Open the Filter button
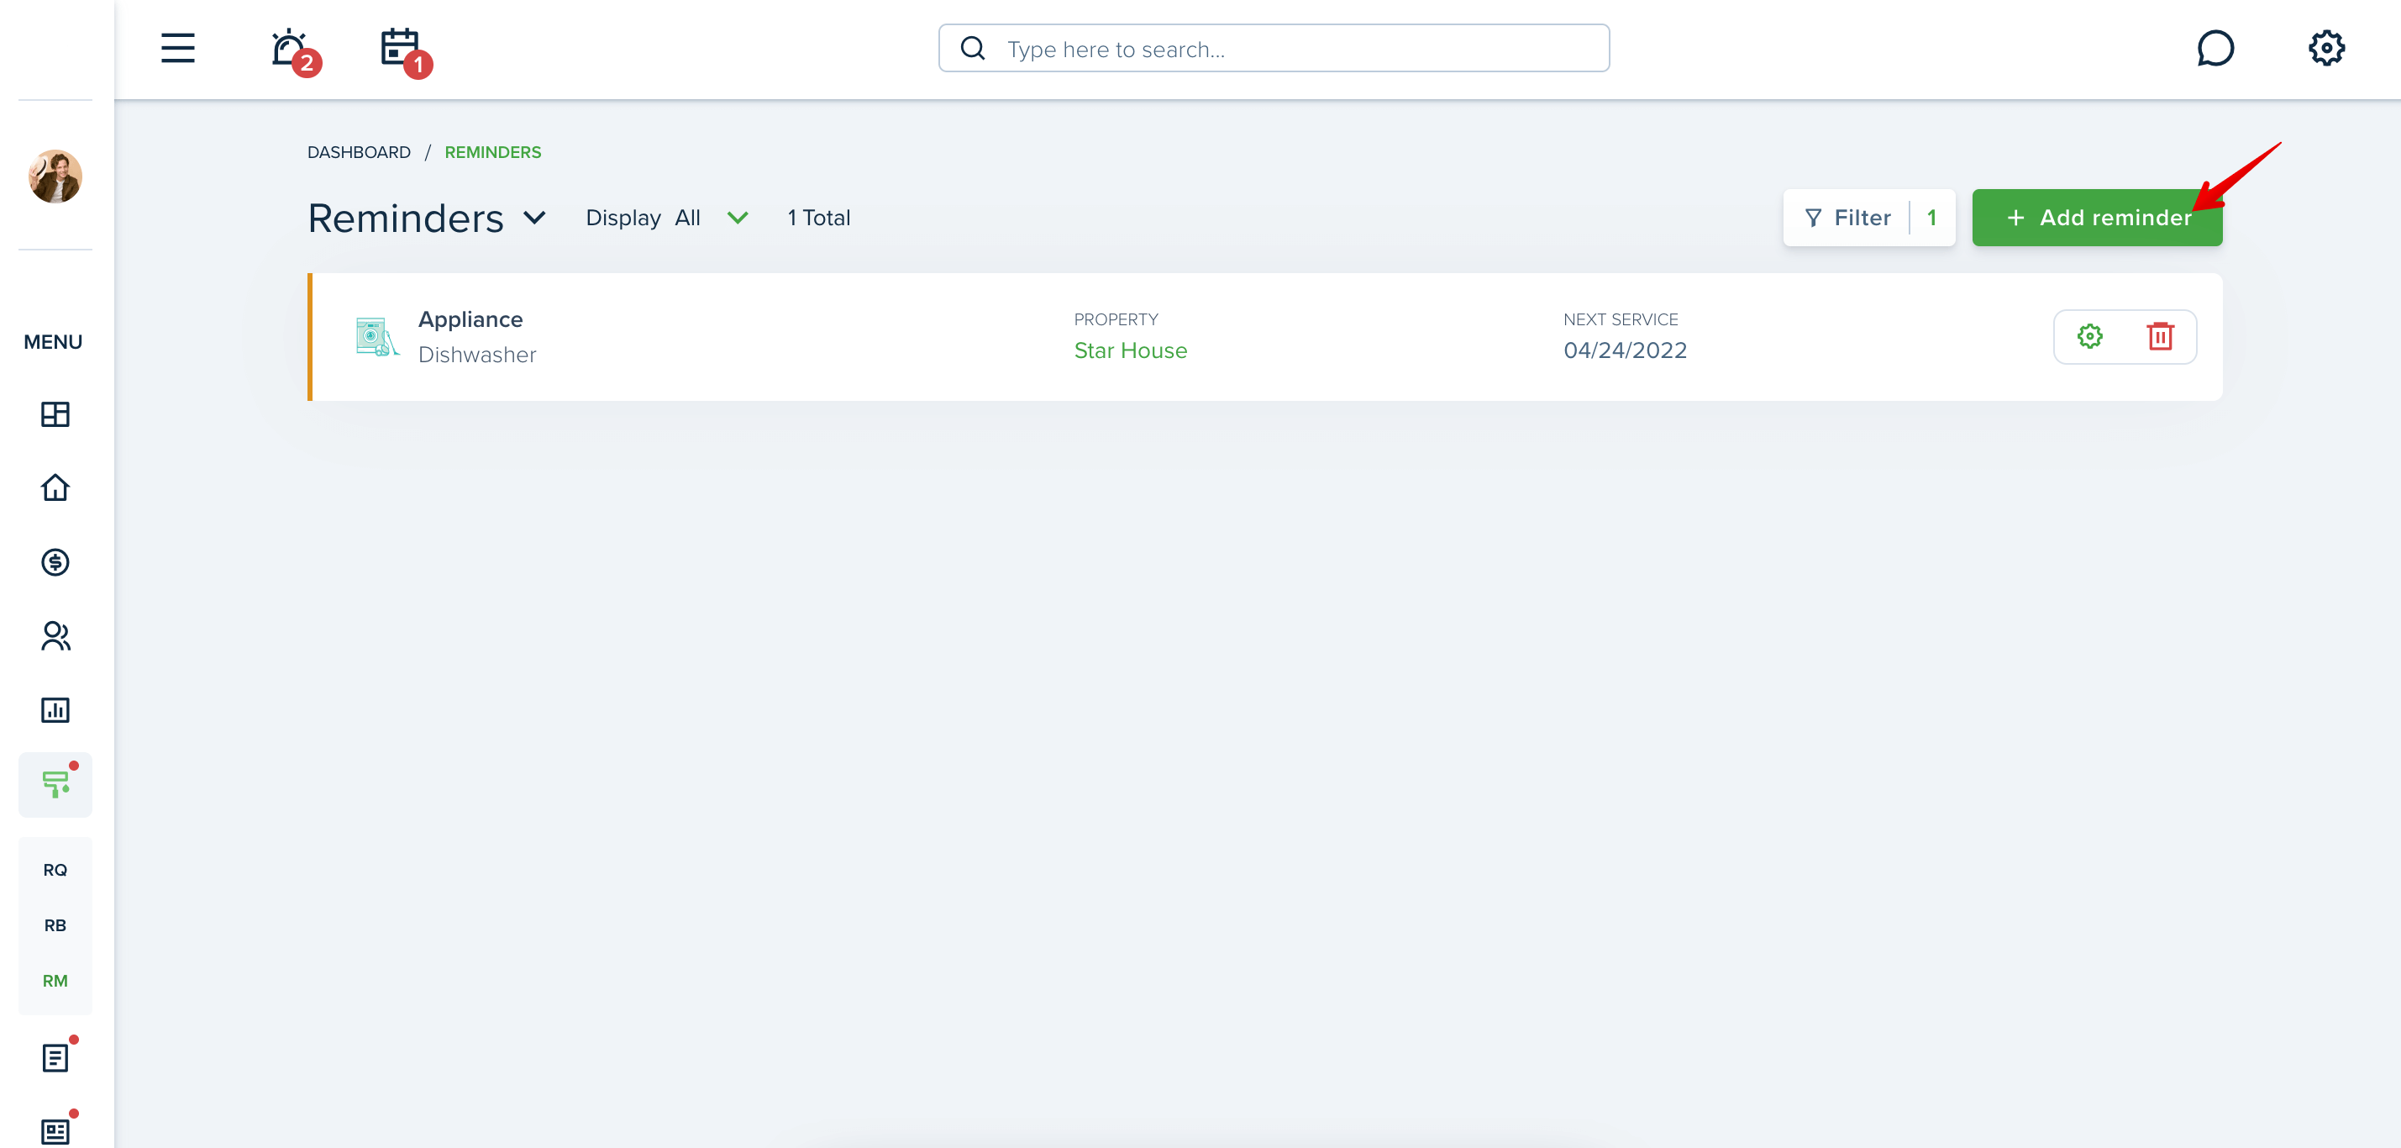Viewport: 2401px width, 1148px height. (x=1868, y=218)
